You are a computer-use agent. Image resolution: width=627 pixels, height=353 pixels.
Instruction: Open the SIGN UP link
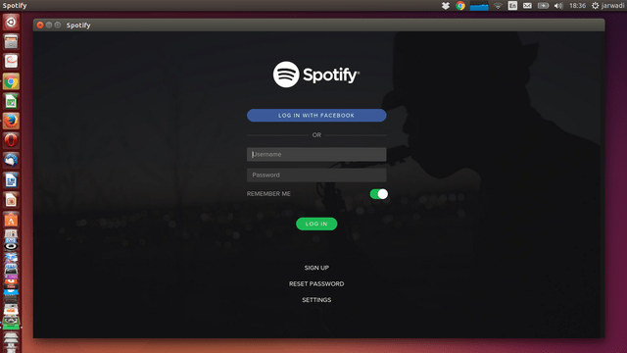pos(316,268)
